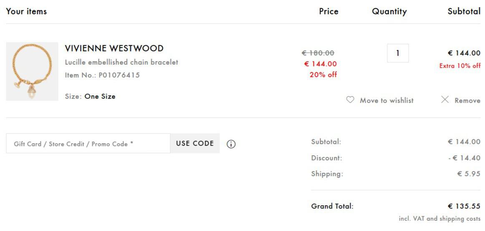Click the Remove text link
485x231 pixels.
[467, 100]
